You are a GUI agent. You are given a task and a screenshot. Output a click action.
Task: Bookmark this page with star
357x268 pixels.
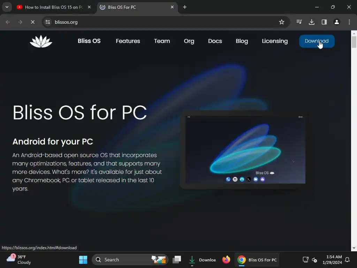pos(282,22)
